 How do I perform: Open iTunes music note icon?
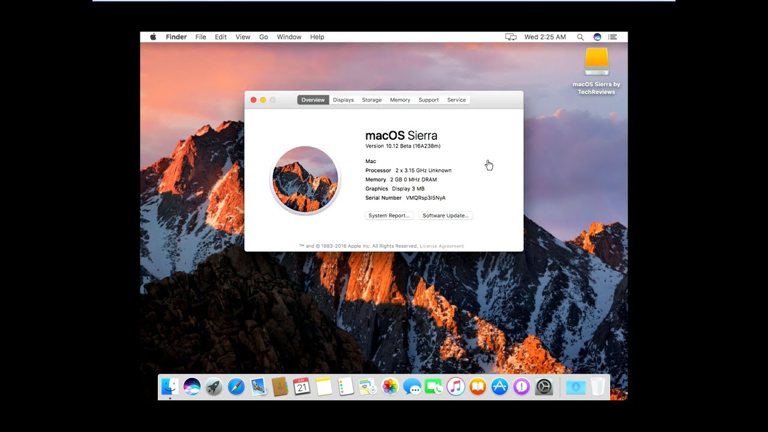coord(456,387)
